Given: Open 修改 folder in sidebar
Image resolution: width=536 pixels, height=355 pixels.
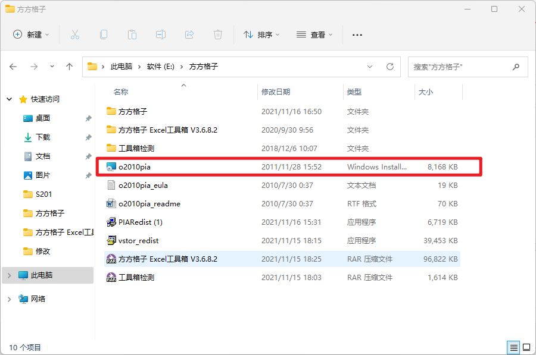Looking at the screenshot, I should pos(43,252).
